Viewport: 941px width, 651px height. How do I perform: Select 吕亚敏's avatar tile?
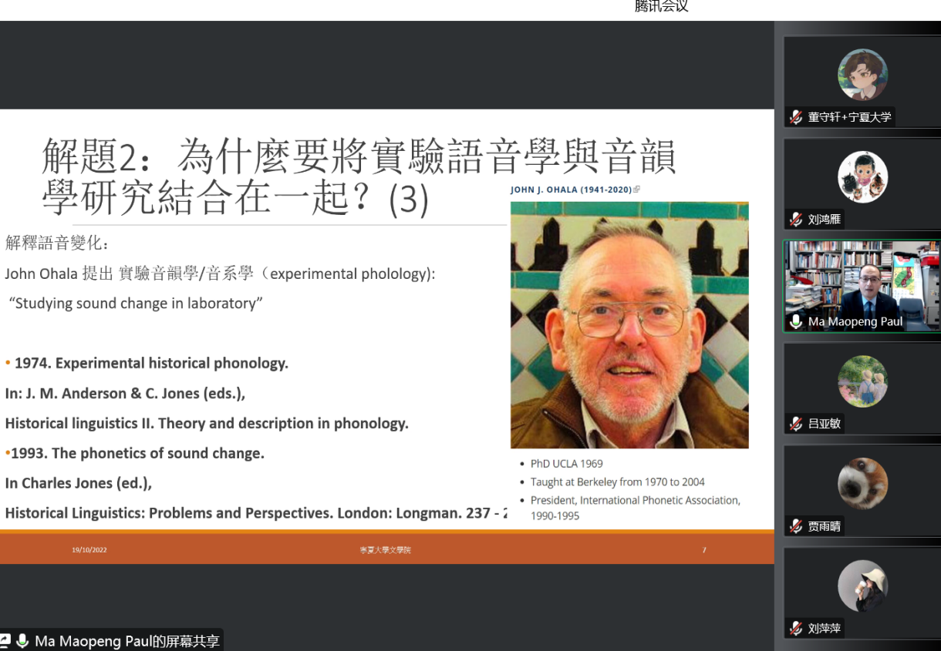click(862, 381)
